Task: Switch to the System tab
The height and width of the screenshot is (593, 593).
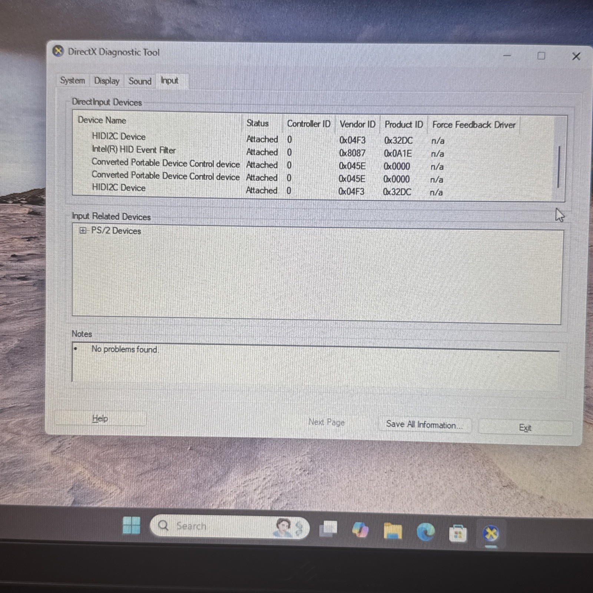Action: tap(72, 80)
